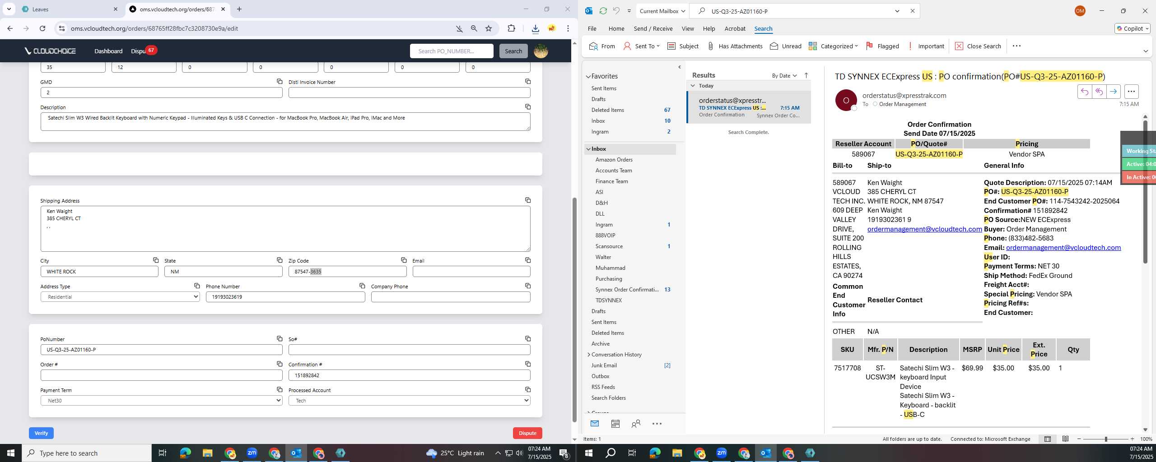Copy the Payment Term field icon

280,389
